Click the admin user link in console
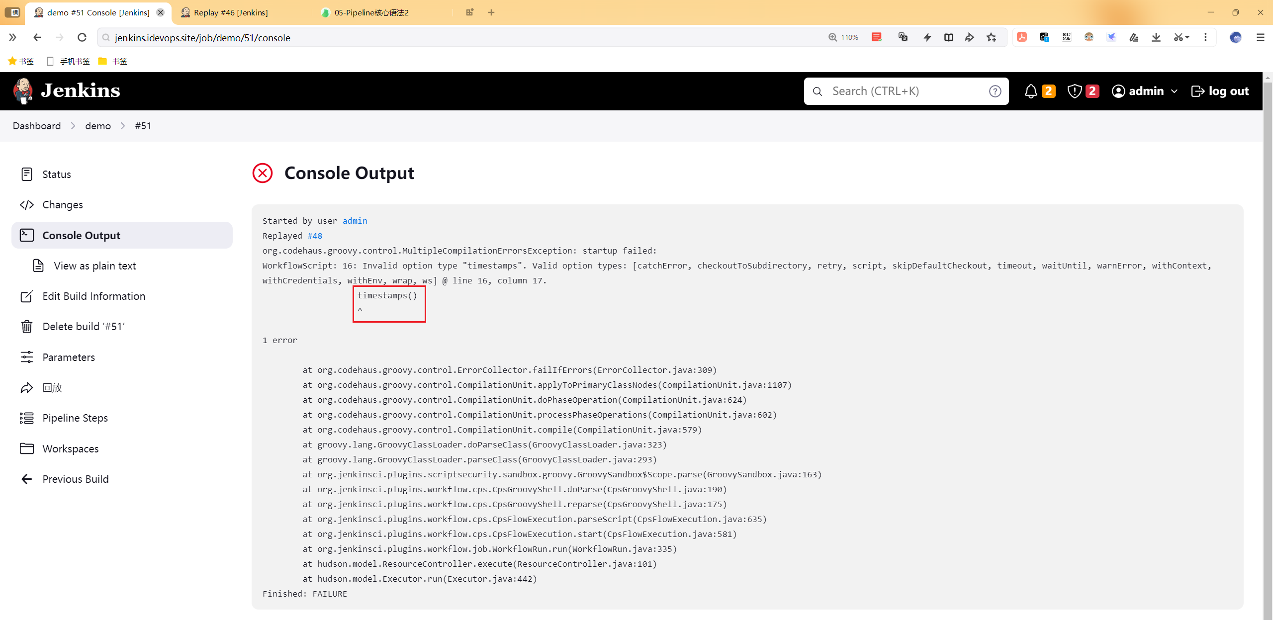 click(x=355, y=221)
